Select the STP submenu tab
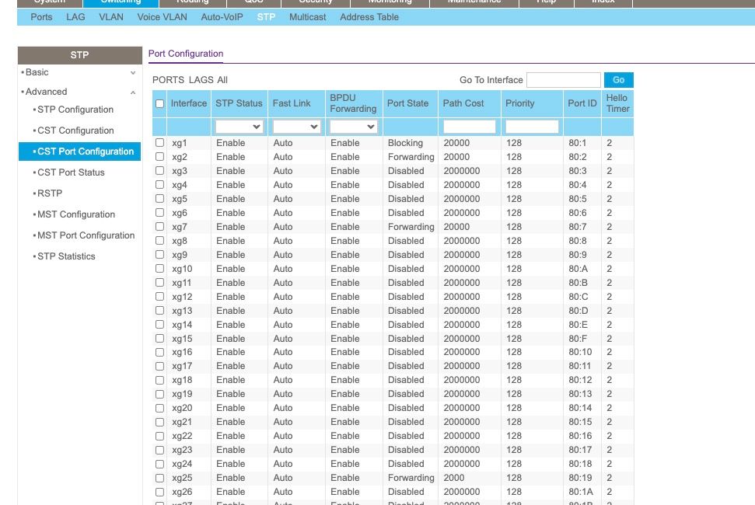The image size is (755, 505). coord(266,17)
